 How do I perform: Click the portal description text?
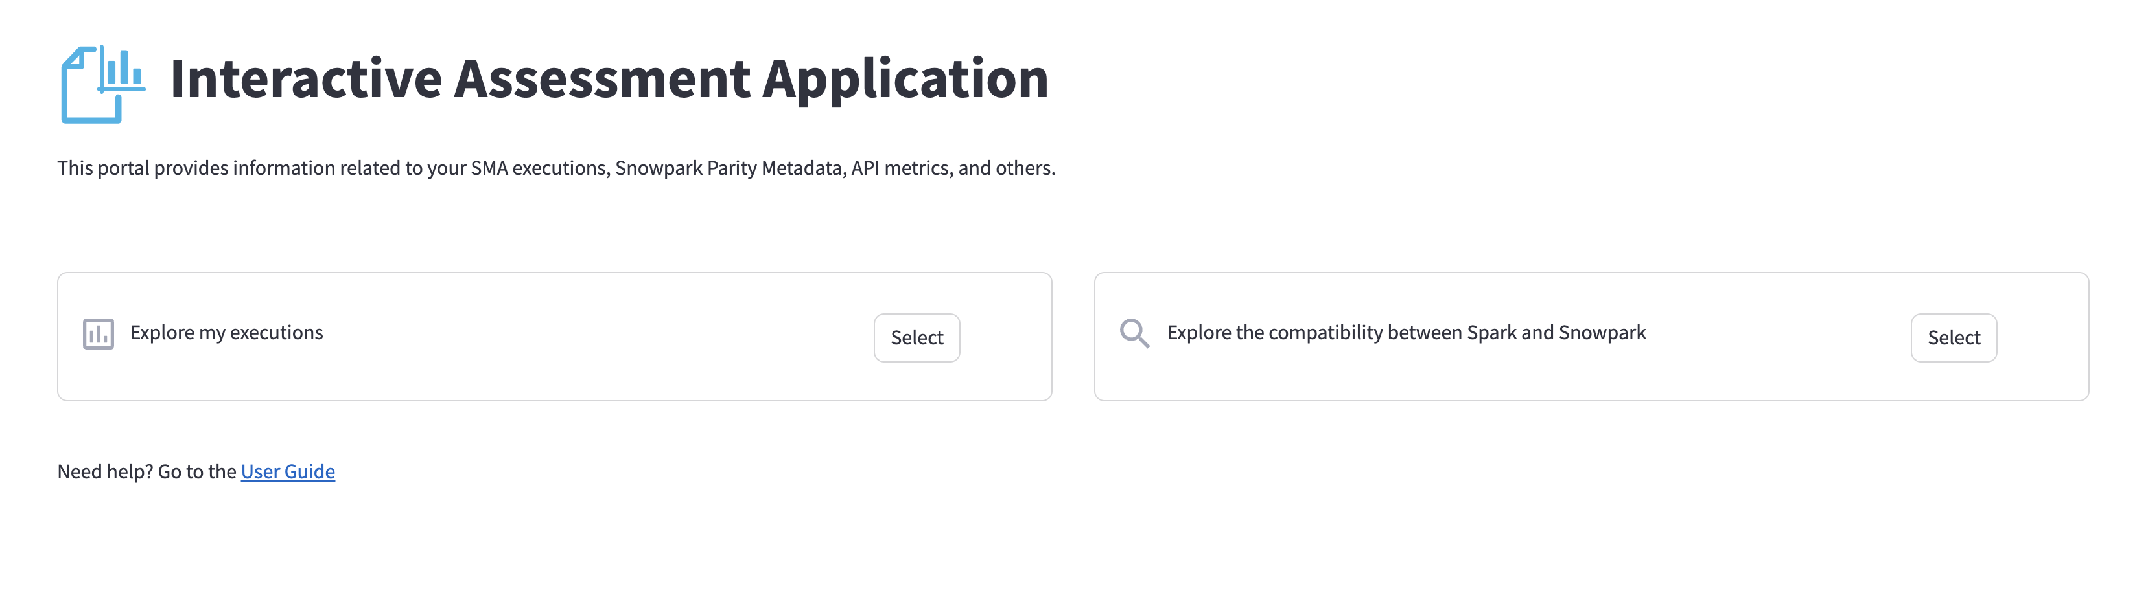[x=556, y=168]
